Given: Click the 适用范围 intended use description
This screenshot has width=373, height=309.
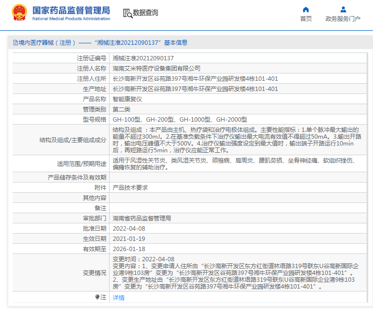Looking at the screenshot, I should tap(235, 164).
